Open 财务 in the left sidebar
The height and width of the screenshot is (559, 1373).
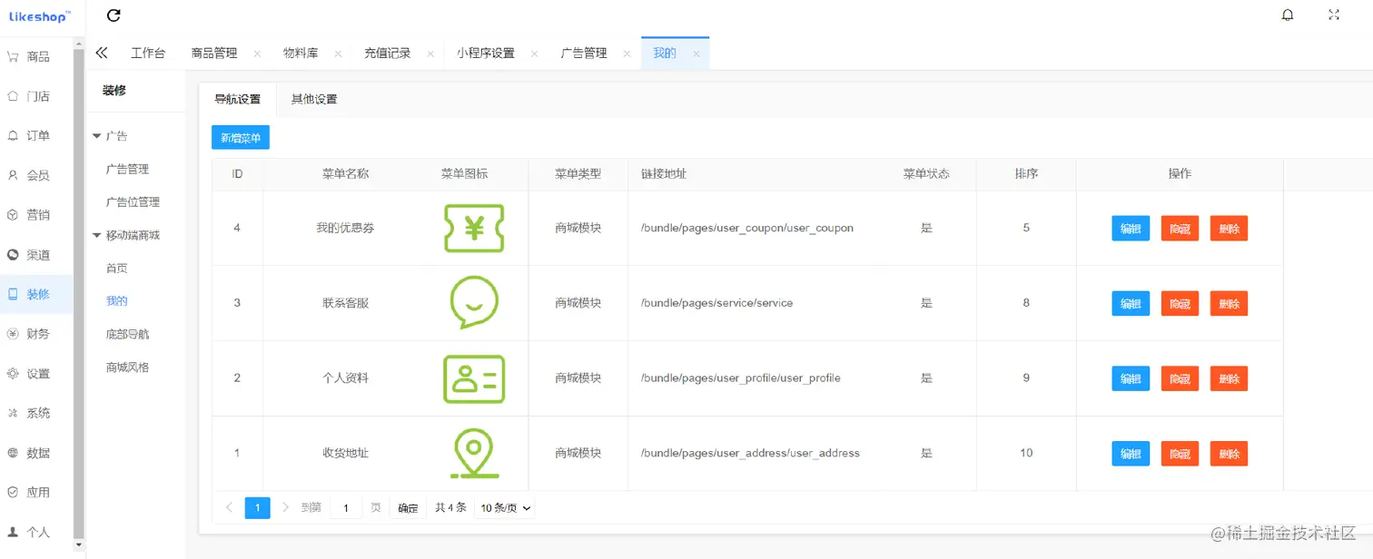36,334
